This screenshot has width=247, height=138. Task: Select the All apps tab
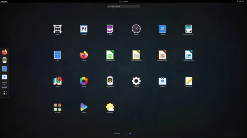click(130, 133)
